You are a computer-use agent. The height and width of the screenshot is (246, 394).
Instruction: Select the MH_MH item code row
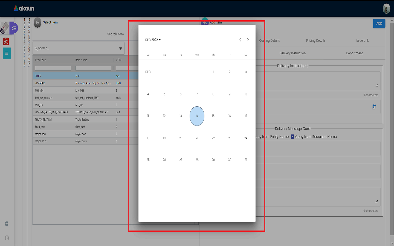[39, 90]
